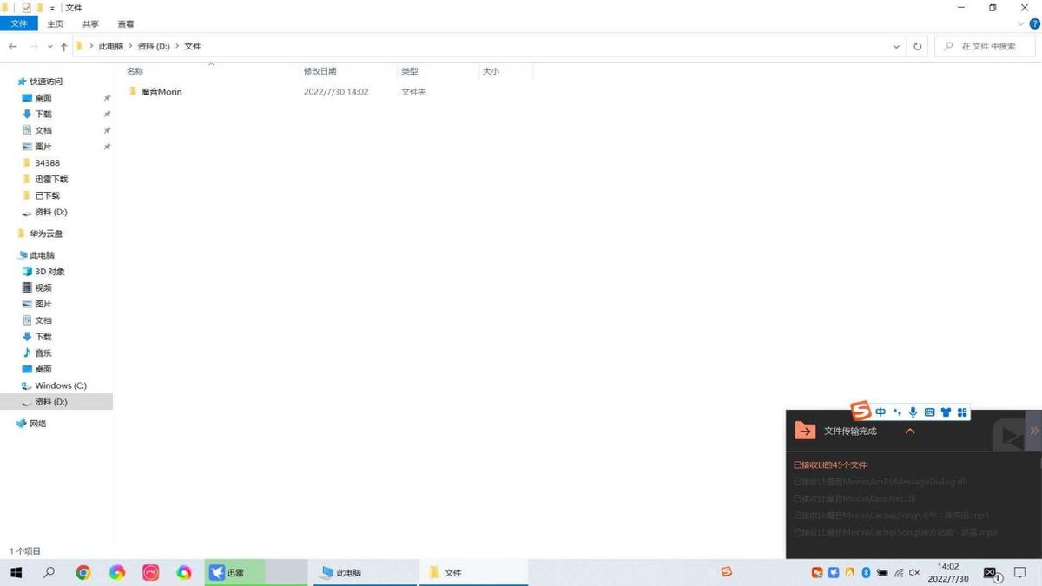1042x586 pixels.
Task: Open pinned 下载 under quick access
Action: [x=43, y=114]
